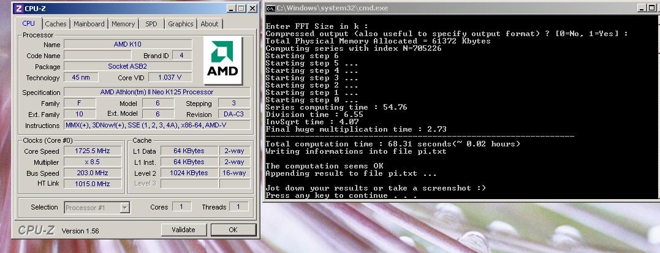Image resolution: width=660 pixels, height=253 pixels.
Task: Click the 'Computing series with index N=705226' line
Action: point(354,48)
